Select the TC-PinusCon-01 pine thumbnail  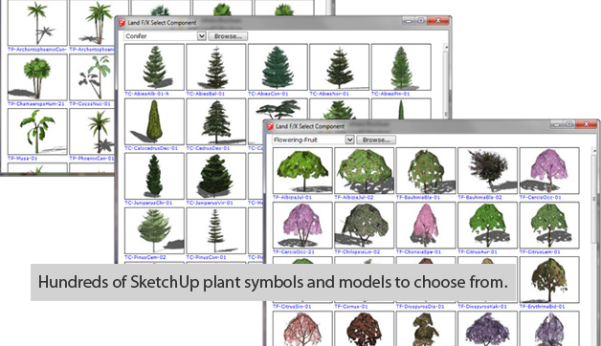(216, 230)
